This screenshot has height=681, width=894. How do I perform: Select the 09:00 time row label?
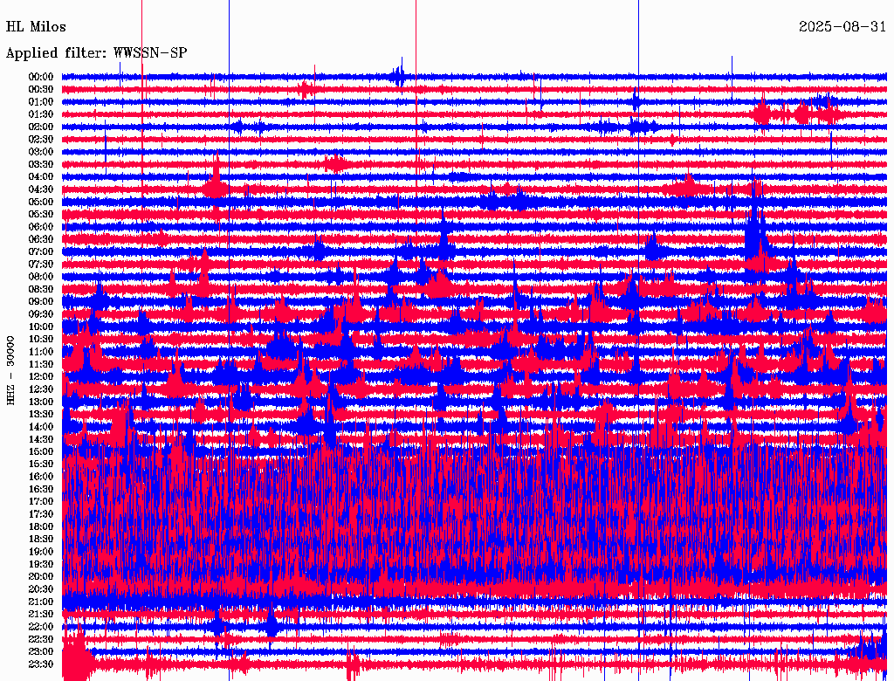tap(41, 302)
